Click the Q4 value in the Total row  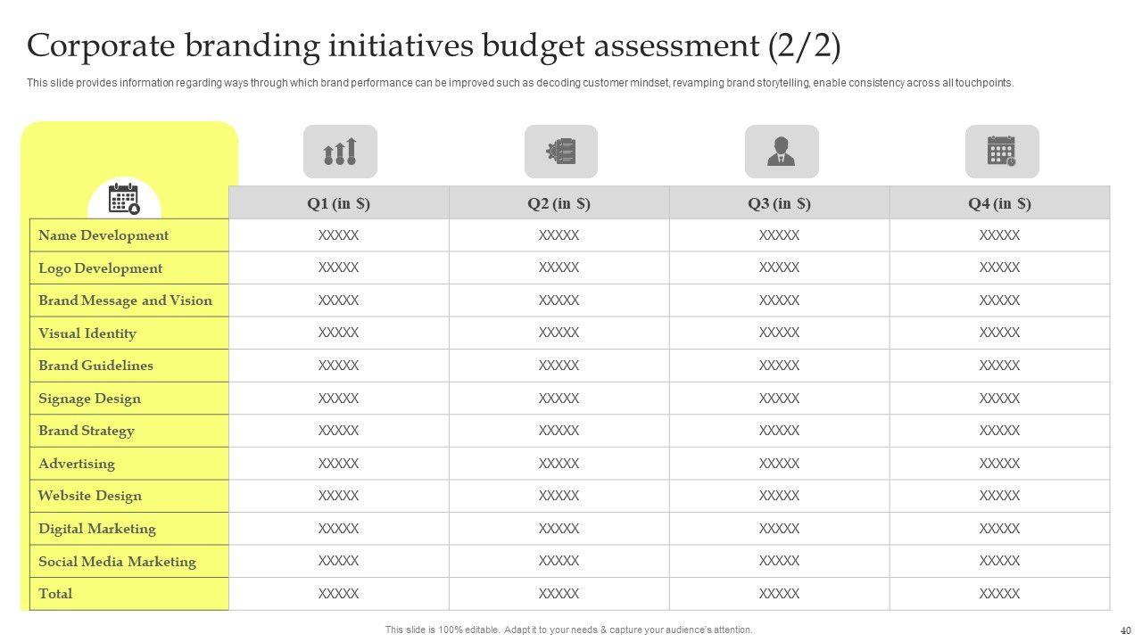999,594
